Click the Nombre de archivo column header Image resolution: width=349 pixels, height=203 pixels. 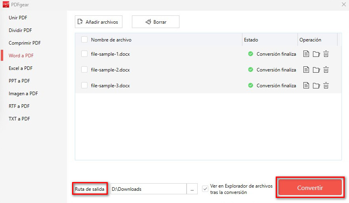(x=111, y=40)
